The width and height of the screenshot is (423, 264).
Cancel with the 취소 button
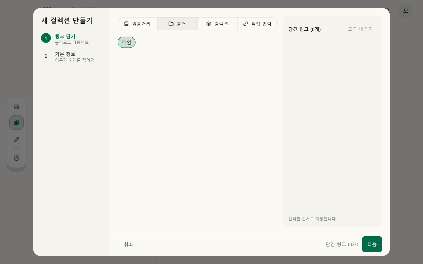coord(128,244)
